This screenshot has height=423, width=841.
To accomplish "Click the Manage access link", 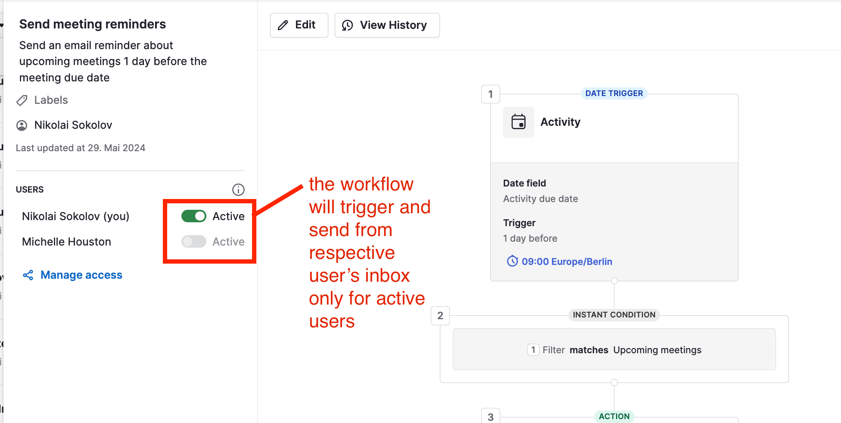I will point(81,275).
